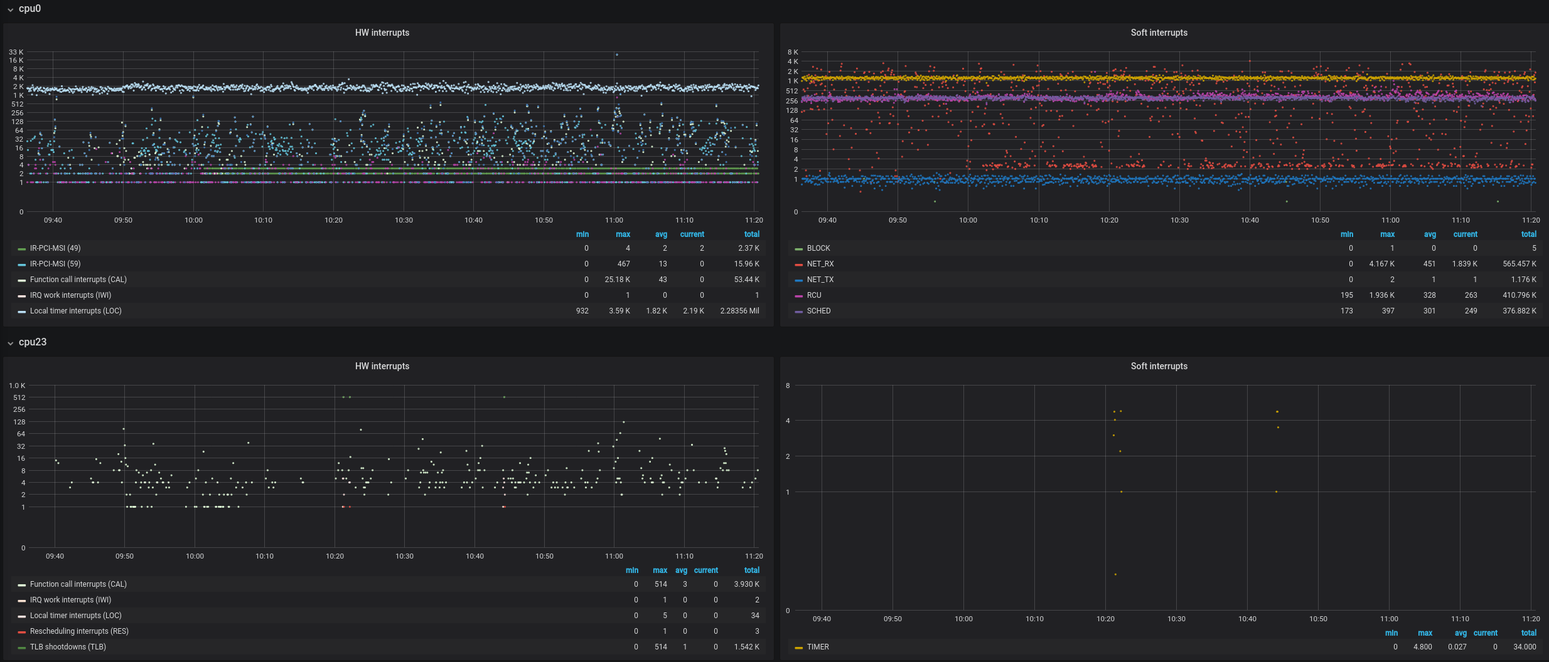Change color of TLB shootdowns green swatch

[x=22, y=648]
